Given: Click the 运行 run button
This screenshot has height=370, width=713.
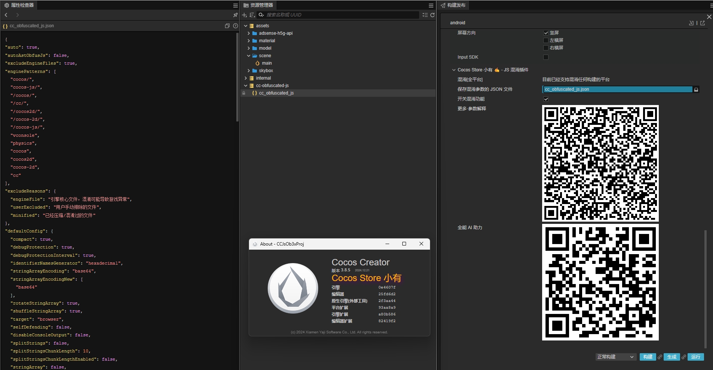Looking at the screenshot, I should [x=696, y=357].
